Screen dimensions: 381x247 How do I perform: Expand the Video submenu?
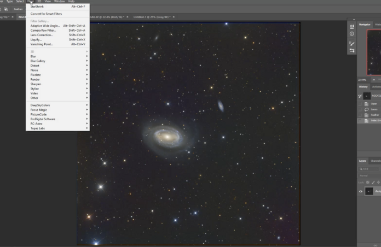tap(58, 93)
